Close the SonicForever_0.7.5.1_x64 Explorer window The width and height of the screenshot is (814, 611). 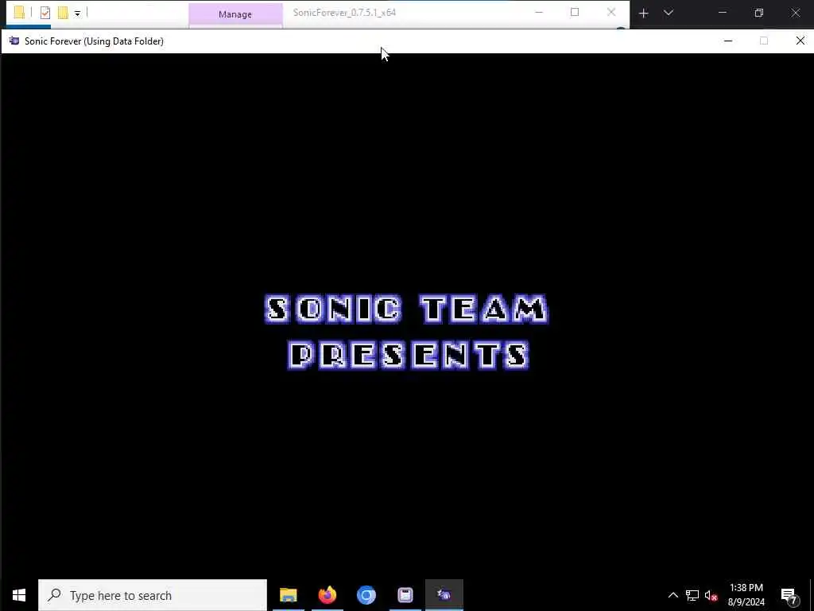point(611,13)
